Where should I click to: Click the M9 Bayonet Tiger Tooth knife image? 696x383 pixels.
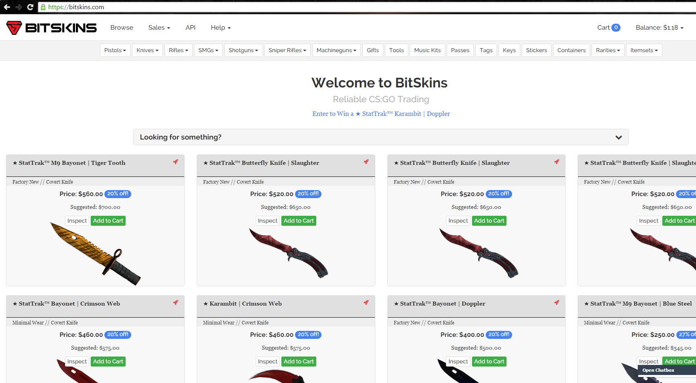coord(95,253)
